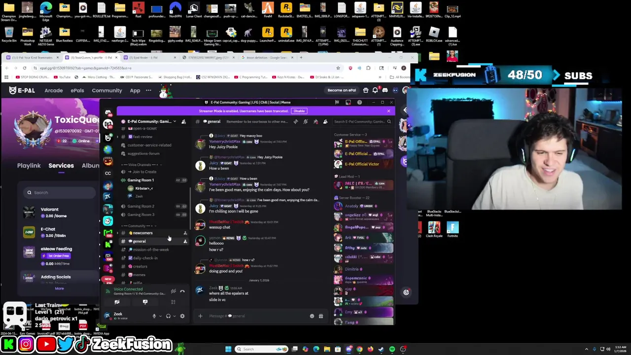
Task: Disable Streamer Mode in the Discord banner
Action: click(x=299, y=111)
